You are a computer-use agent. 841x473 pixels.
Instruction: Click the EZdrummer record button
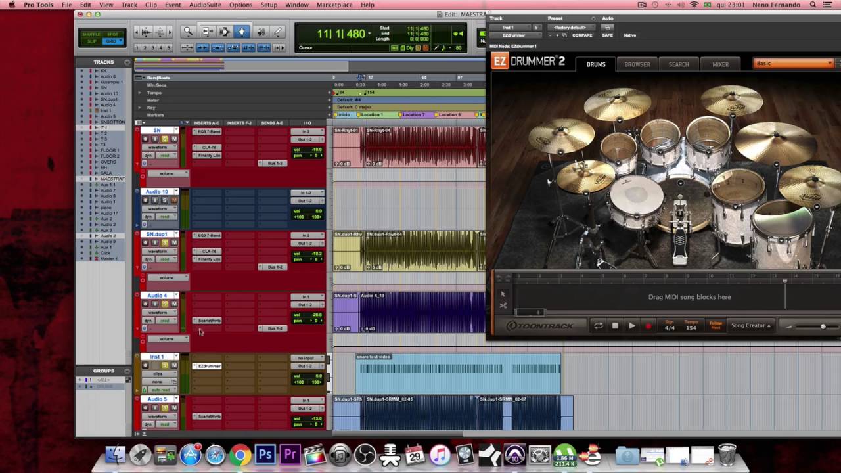click(x=648, y=326)
